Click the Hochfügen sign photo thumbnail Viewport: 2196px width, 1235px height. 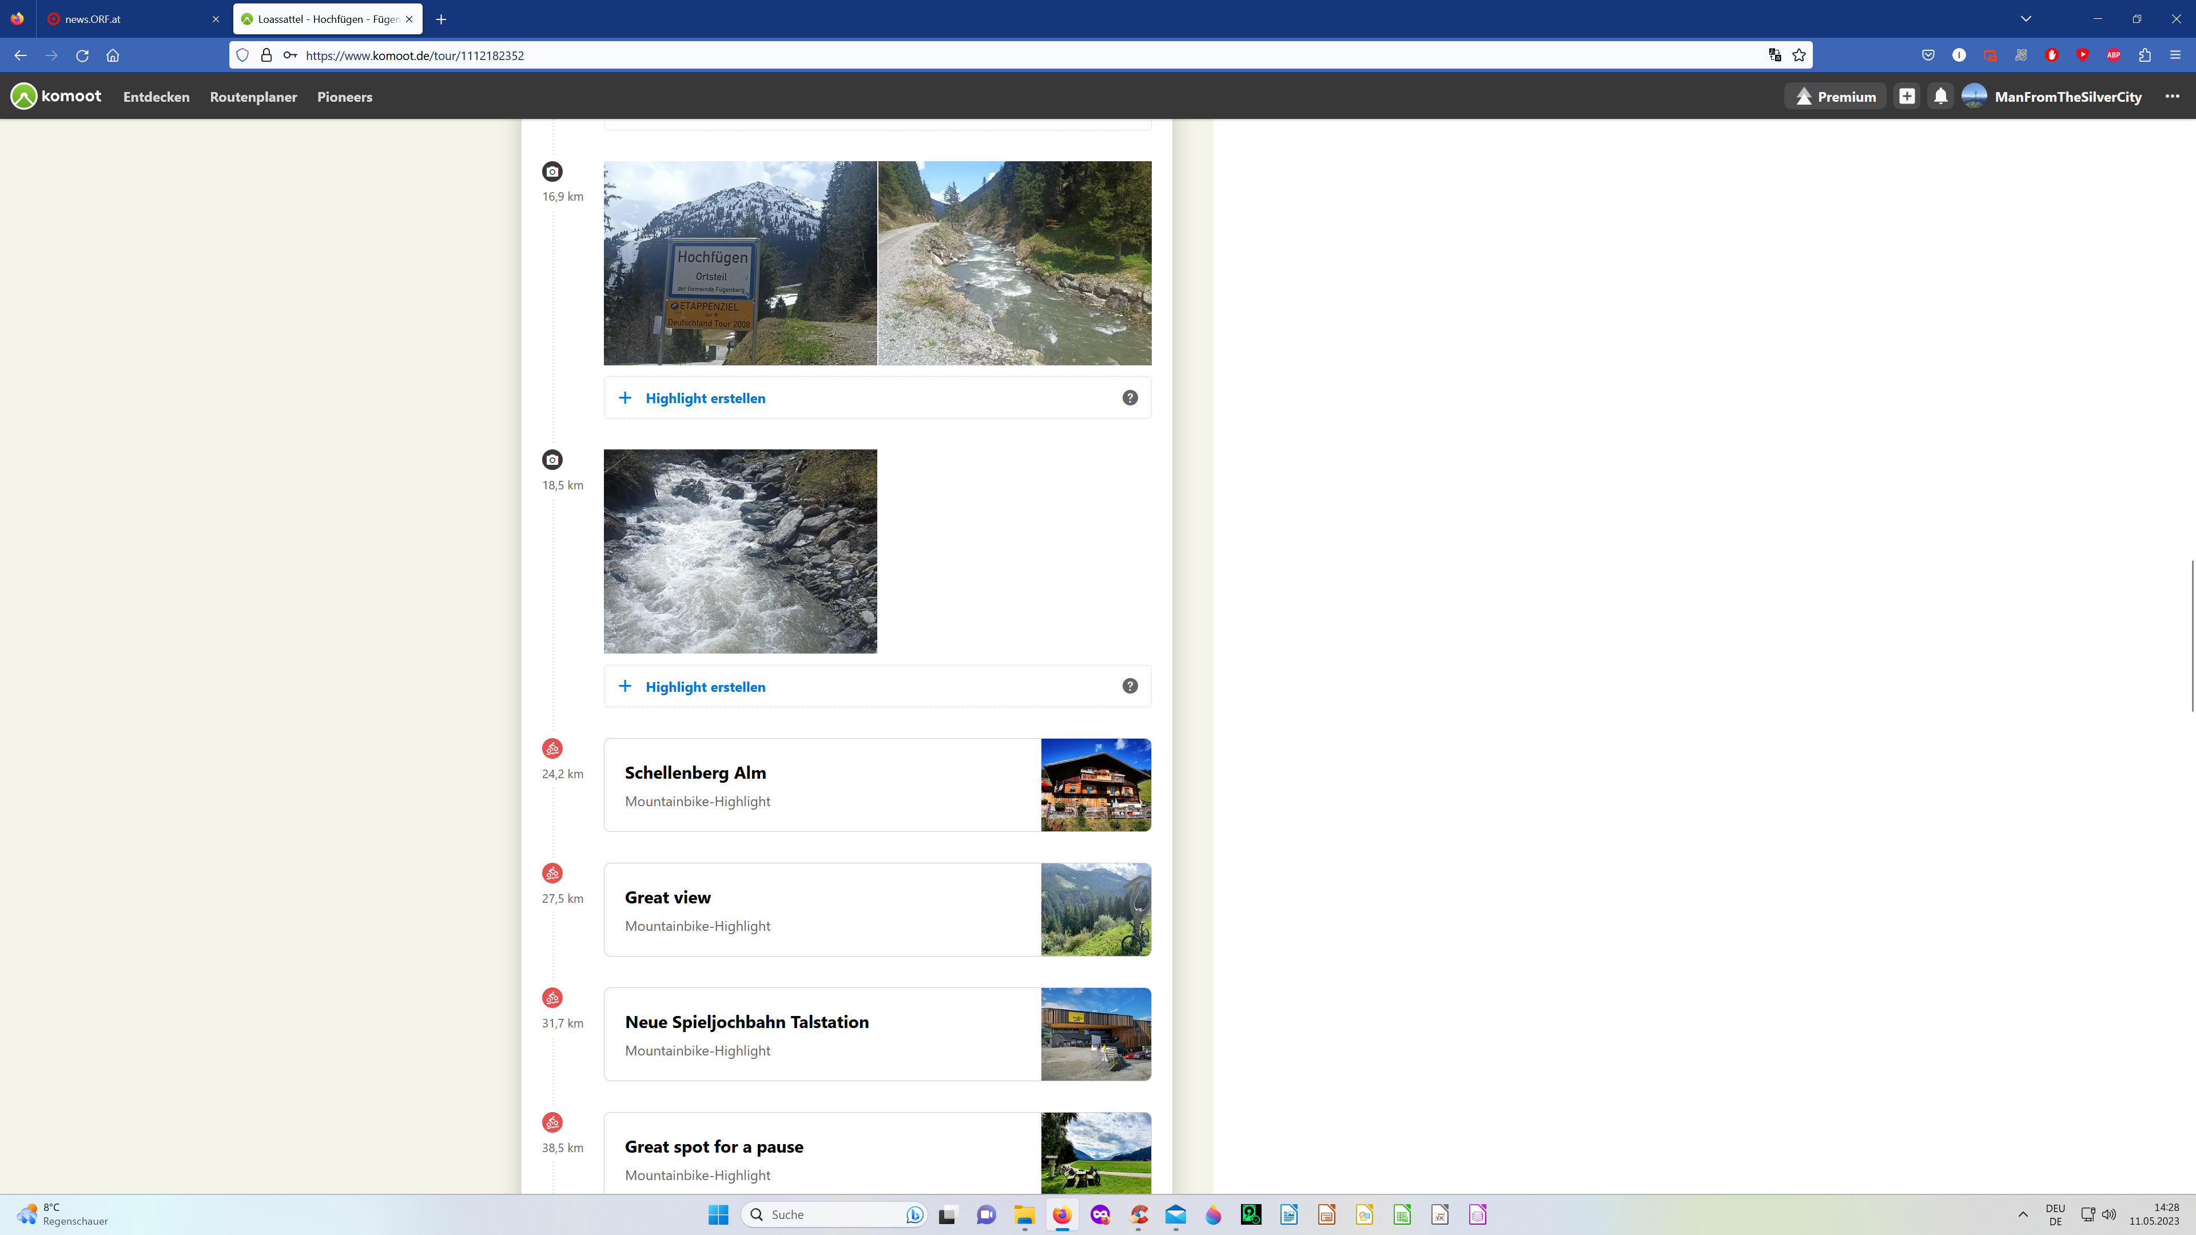(x=740, y=264)
